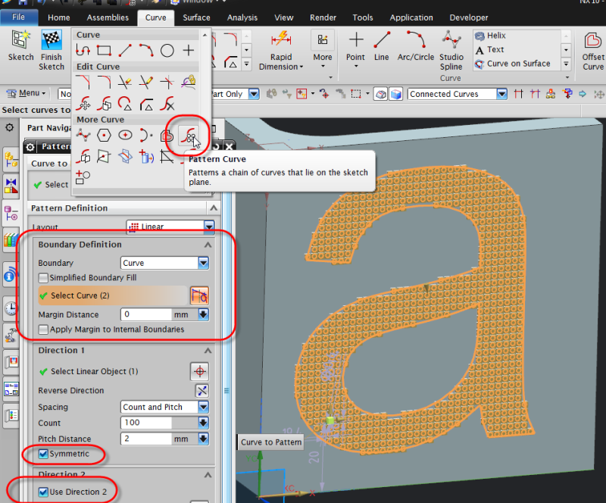Click the Pitch Distance input field

click(x=145, y=439)
